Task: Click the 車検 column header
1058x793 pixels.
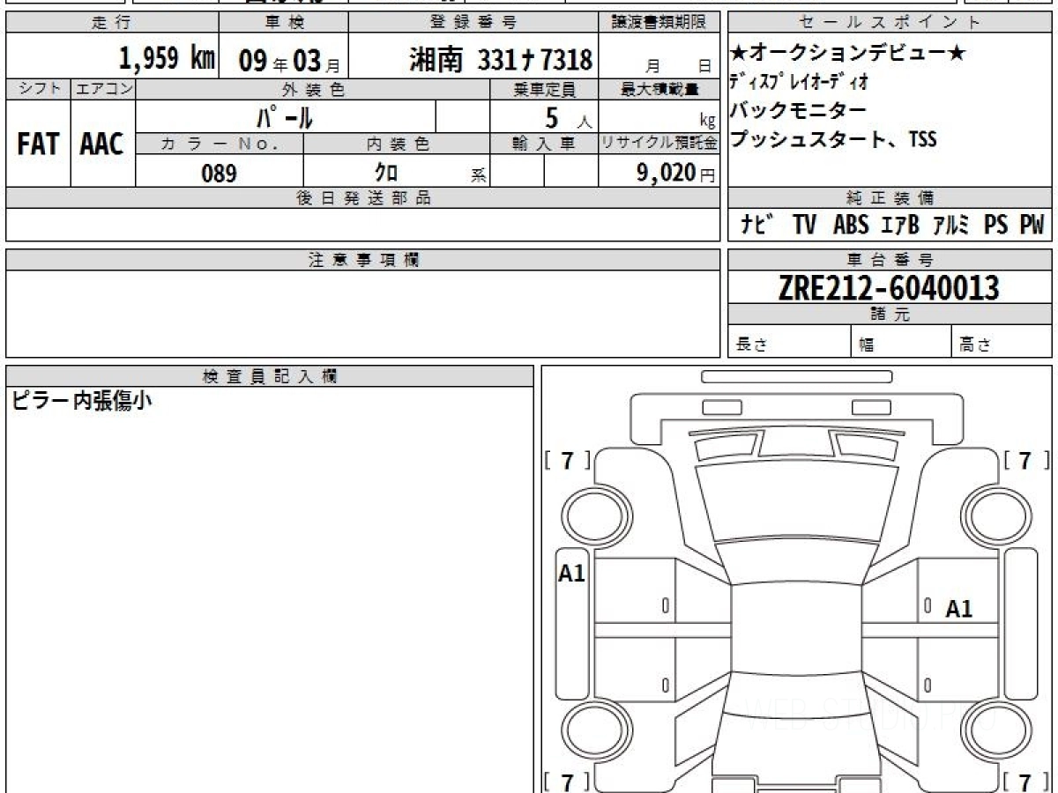Action: point(284,23)
